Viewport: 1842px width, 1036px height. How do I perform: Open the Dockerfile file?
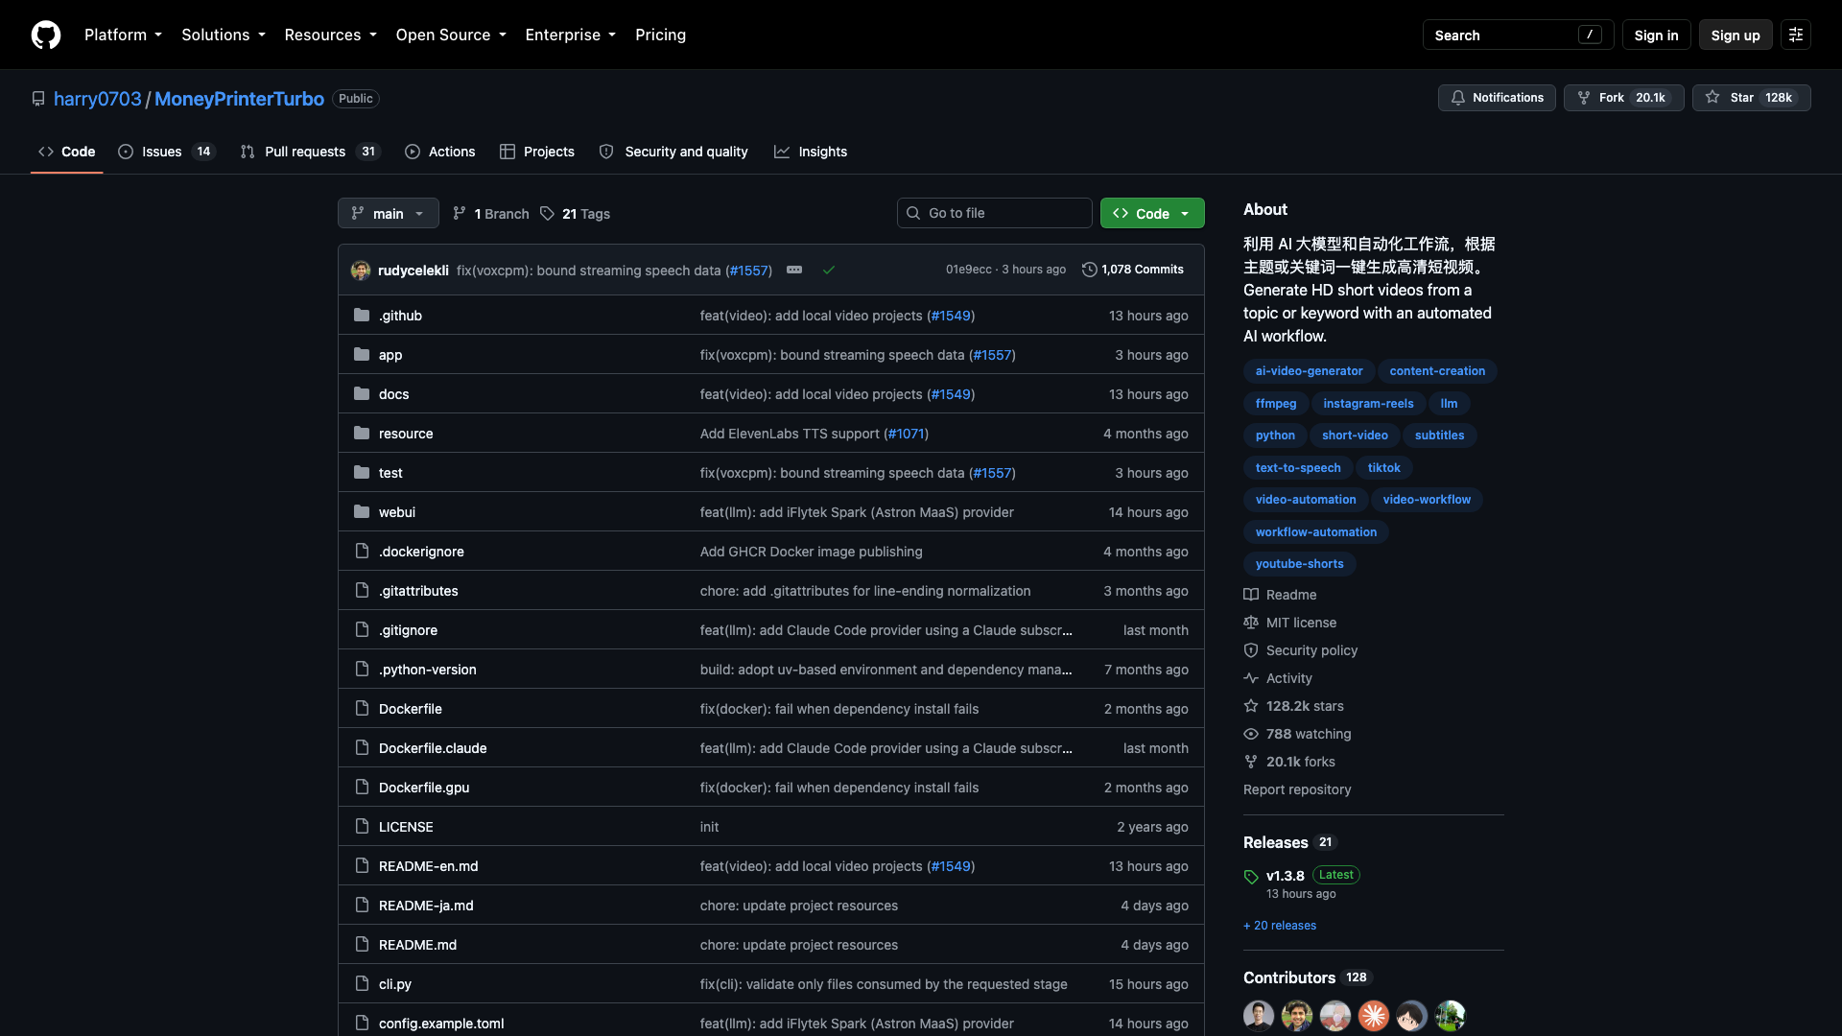[411, 709]
